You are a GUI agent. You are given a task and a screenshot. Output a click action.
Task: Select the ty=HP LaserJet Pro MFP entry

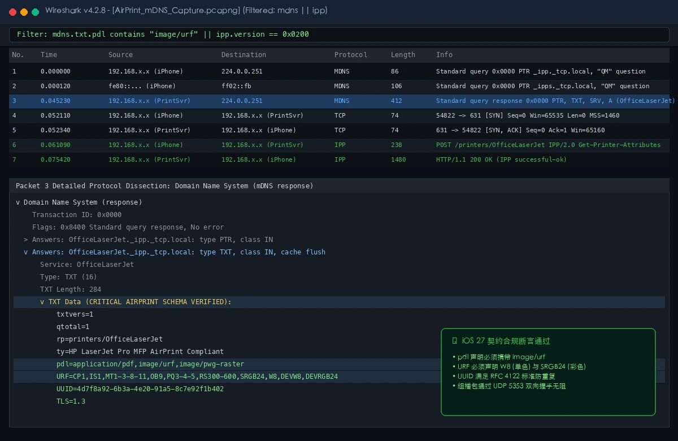click(x=140, y=352)
